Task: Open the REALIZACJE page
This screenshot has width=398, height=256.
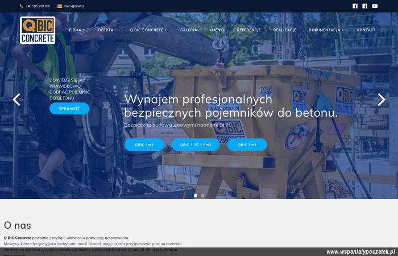Action: coord(284,30)
